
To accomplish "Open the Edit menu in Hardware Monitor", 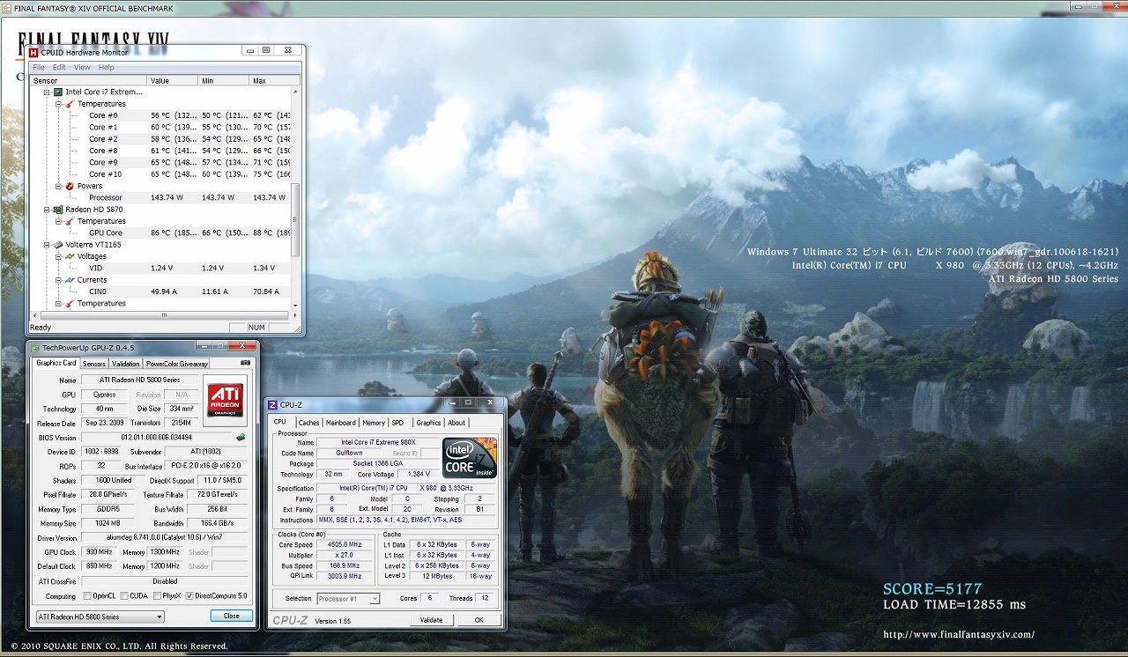I will [x=59, y=67].
